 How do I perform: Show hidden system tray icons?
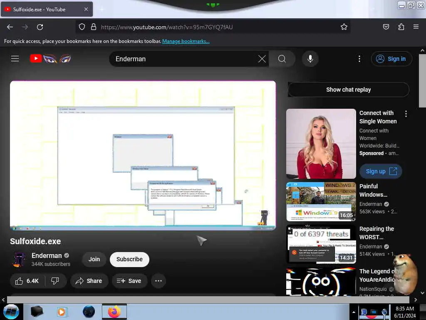[x=354, y=312]
